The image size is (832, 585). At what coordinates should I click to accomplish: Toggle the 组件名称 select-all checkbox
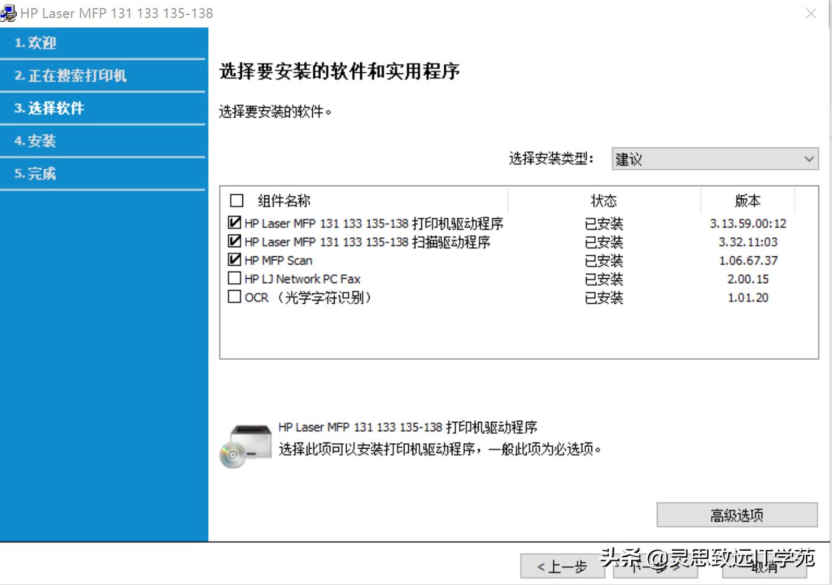click(x=237, y=200)
